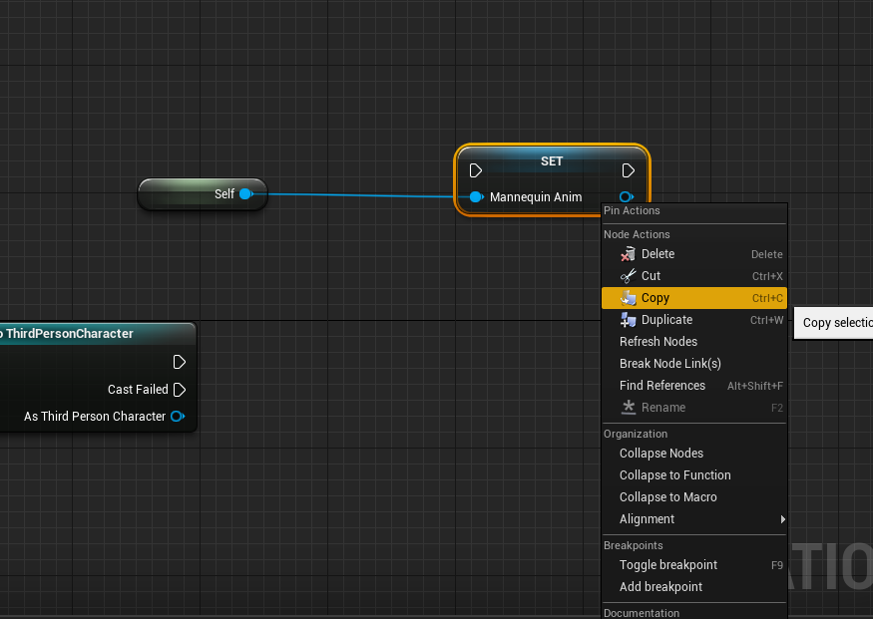Choose Refresh Nodes from the context menu

click(x=694, y=342)
